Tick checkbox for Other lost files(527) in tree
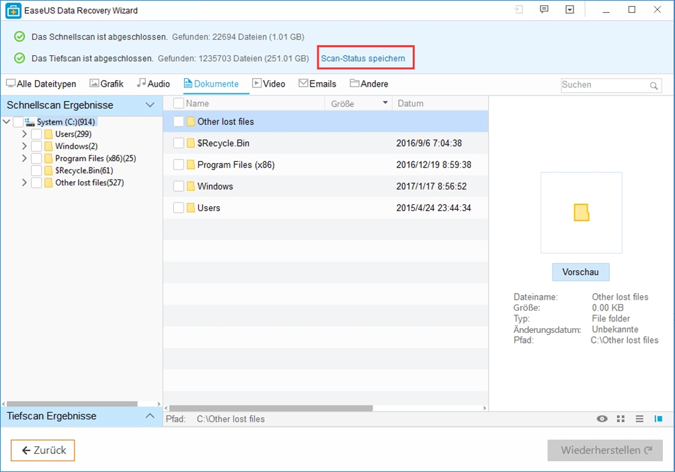 coord(36,183)
